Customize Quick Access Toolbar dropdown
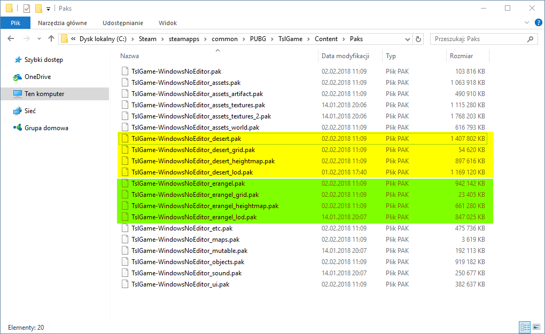 pyautogui.click(x=48, y=9)
